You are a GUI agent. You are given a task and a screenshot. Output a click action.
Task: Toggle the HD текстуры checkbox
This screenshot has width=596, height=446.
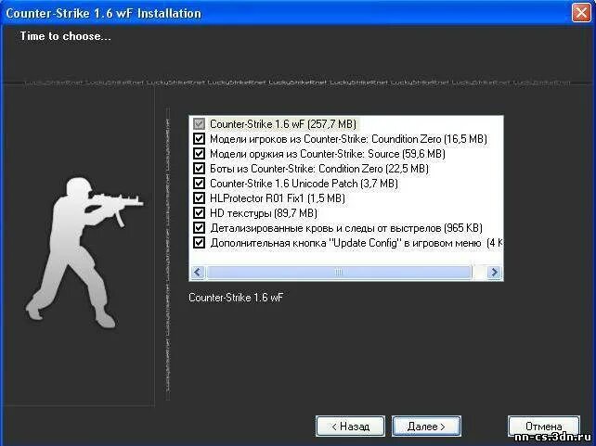click(x=200, y=212)
